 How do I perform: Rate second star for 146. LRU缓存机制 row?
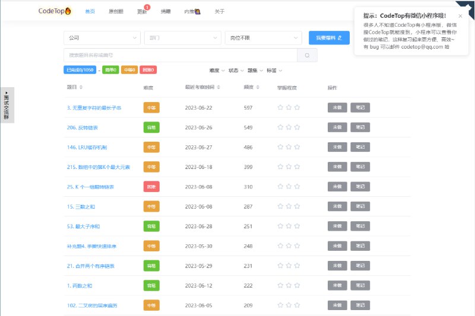[x=289, y=147]
